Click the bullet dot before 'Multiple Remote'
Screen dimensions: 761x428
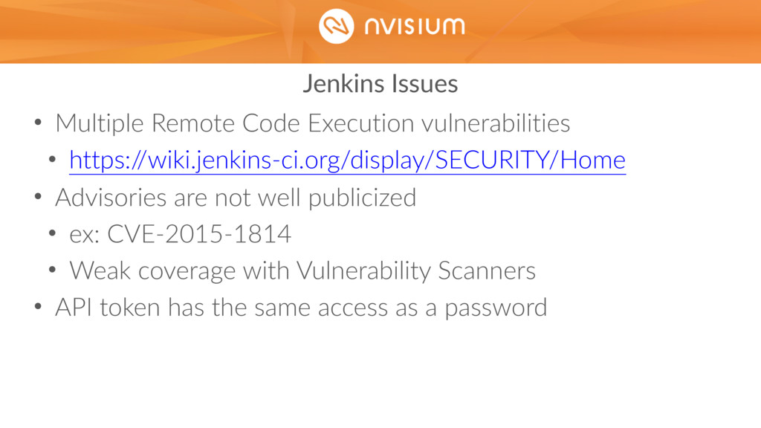pyautogui.click(x=39, y=123)
